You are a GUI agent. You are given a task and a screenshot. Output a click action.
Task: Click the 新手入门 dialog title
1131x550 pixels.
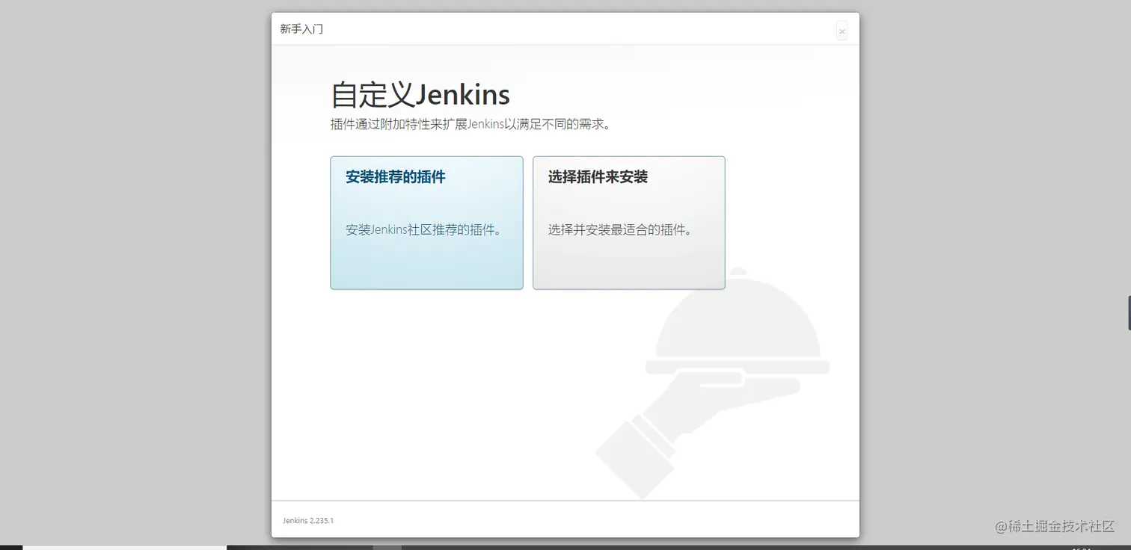coord(301,28)
